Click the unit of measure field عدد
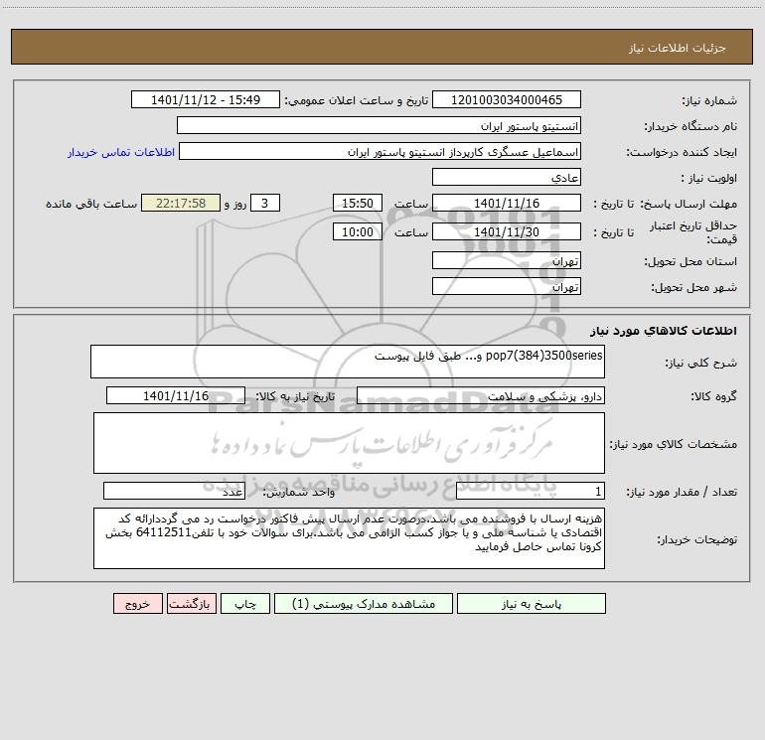This screenshot has height=740, width=765. tap(174, 492)
